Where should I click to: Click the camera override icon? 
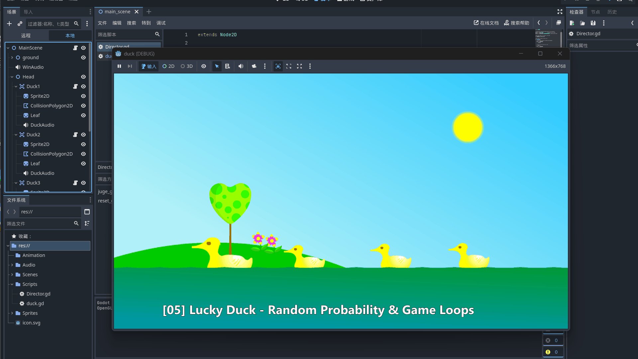point(254,66)
